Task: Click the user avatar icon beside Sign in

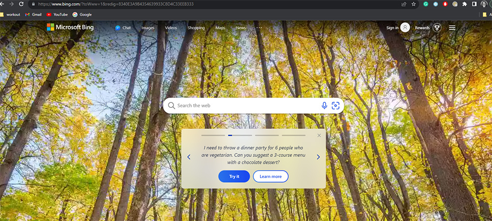Action: [x=405, y=28]
